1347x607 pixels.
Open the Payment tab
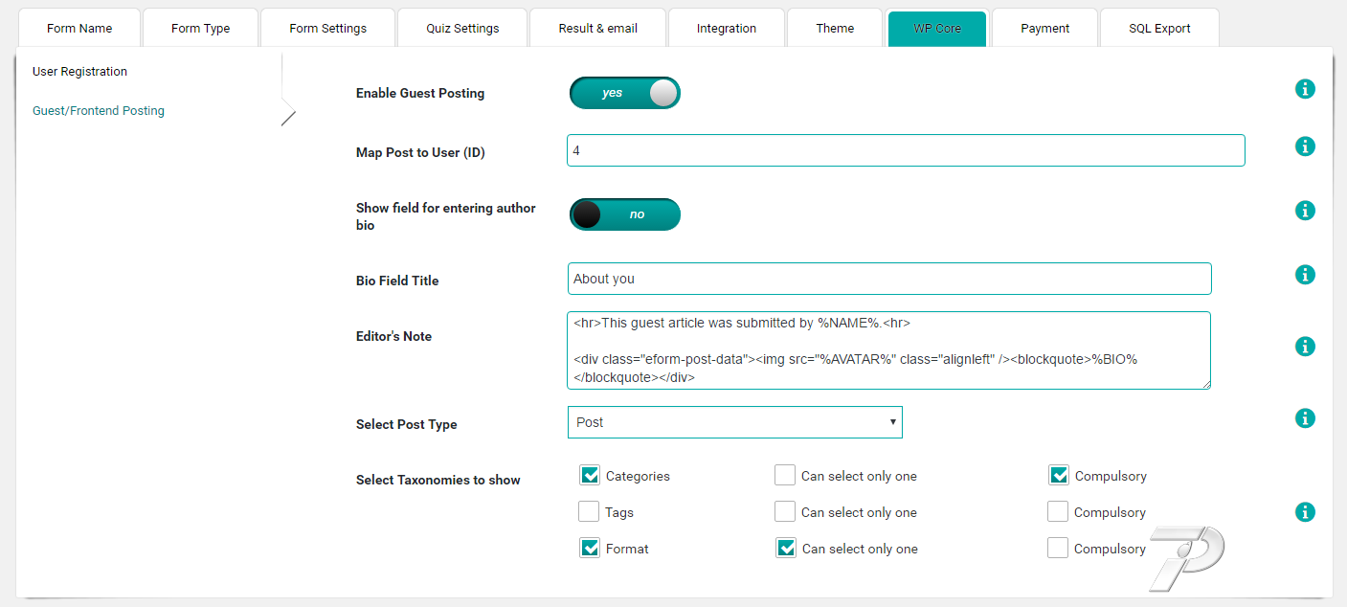pyautogui.click(x=1044, y=28)
